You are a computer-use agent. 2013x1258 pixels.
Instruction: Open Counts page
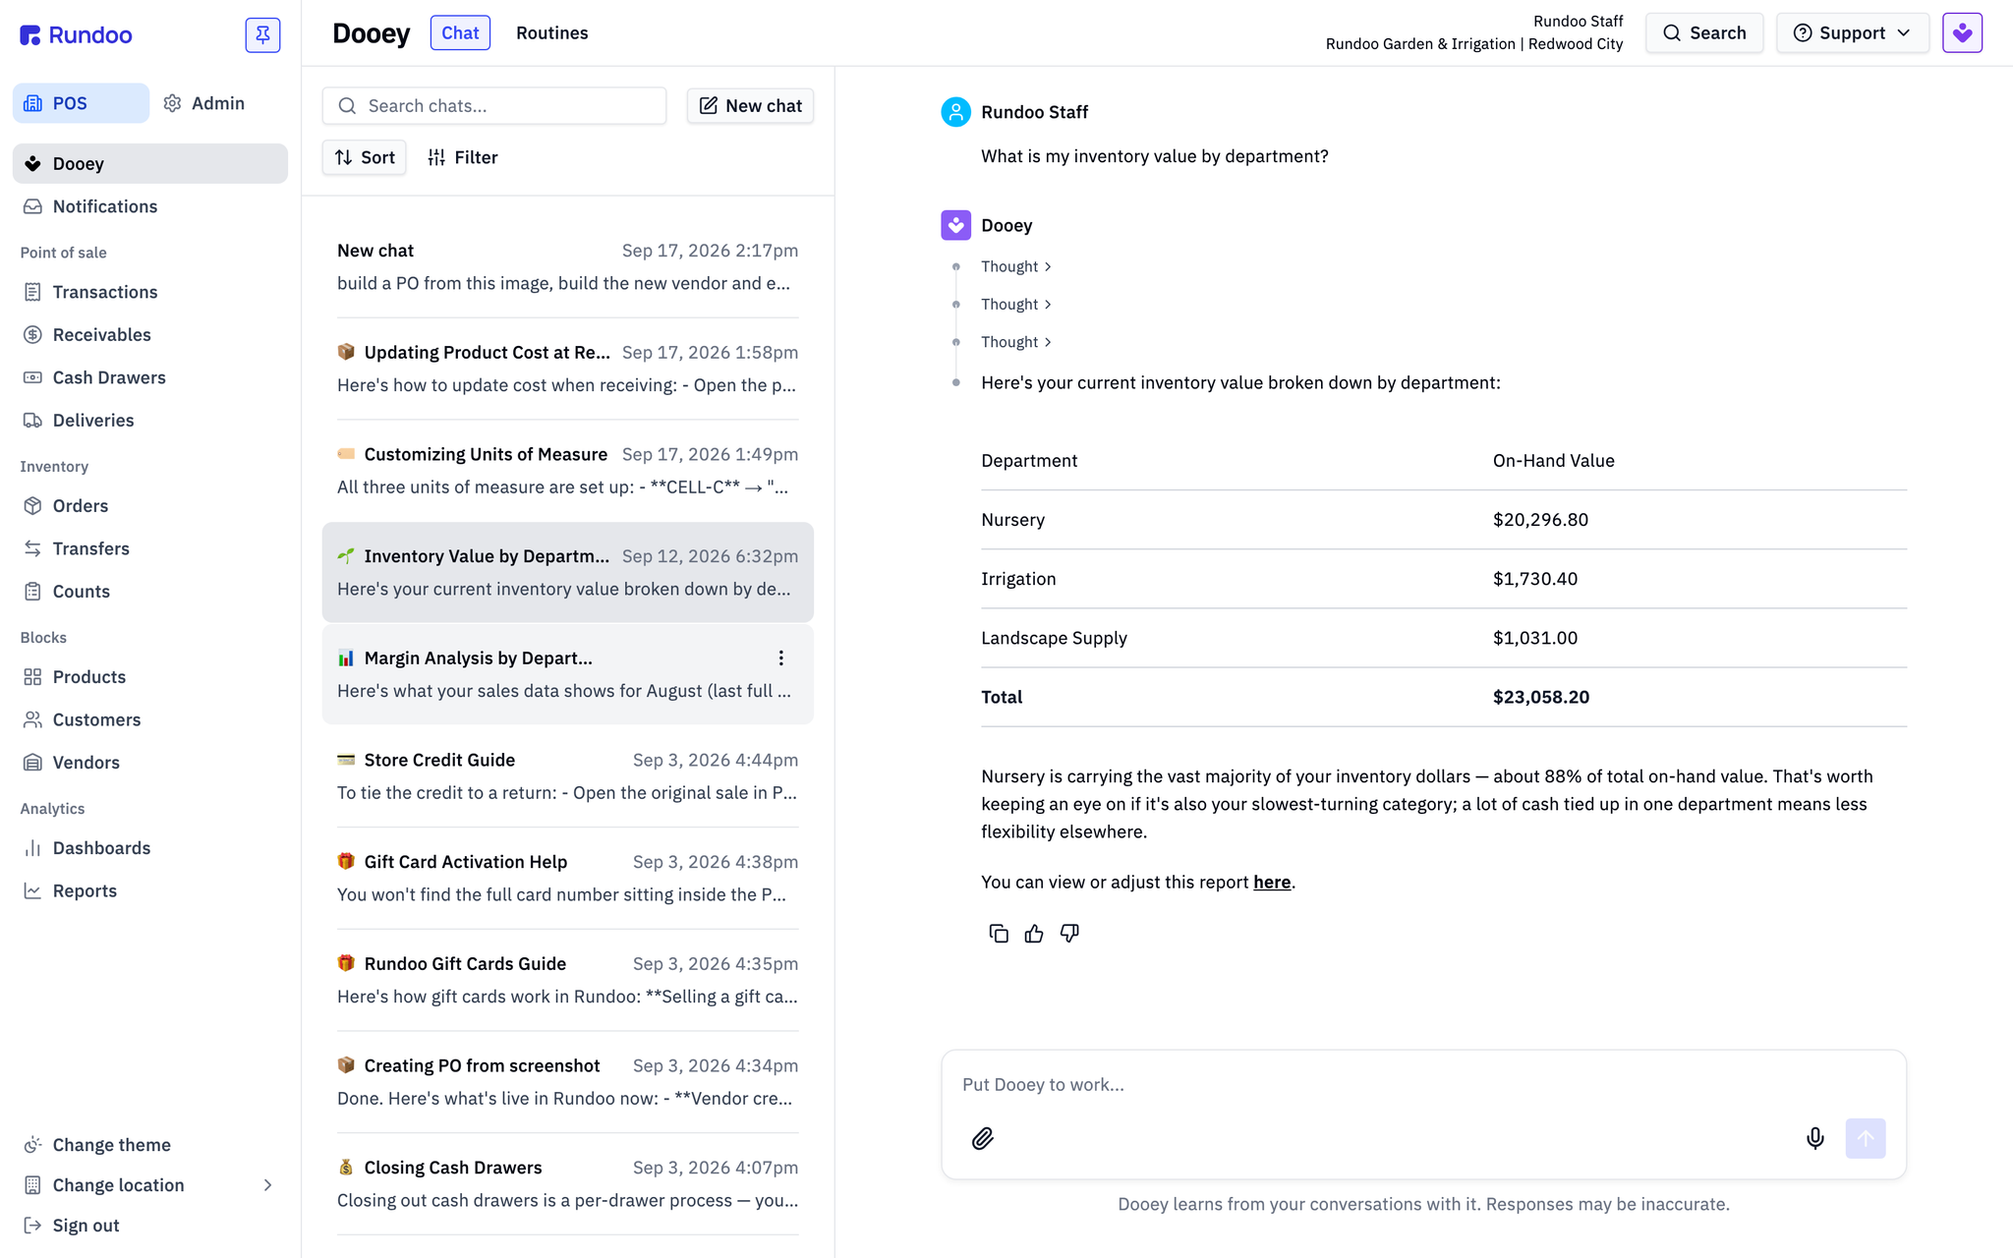click(x=149, y=592)
